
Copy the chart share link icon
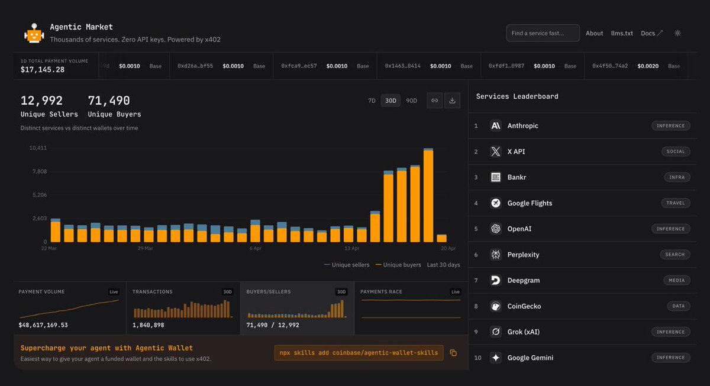[434, 100]
